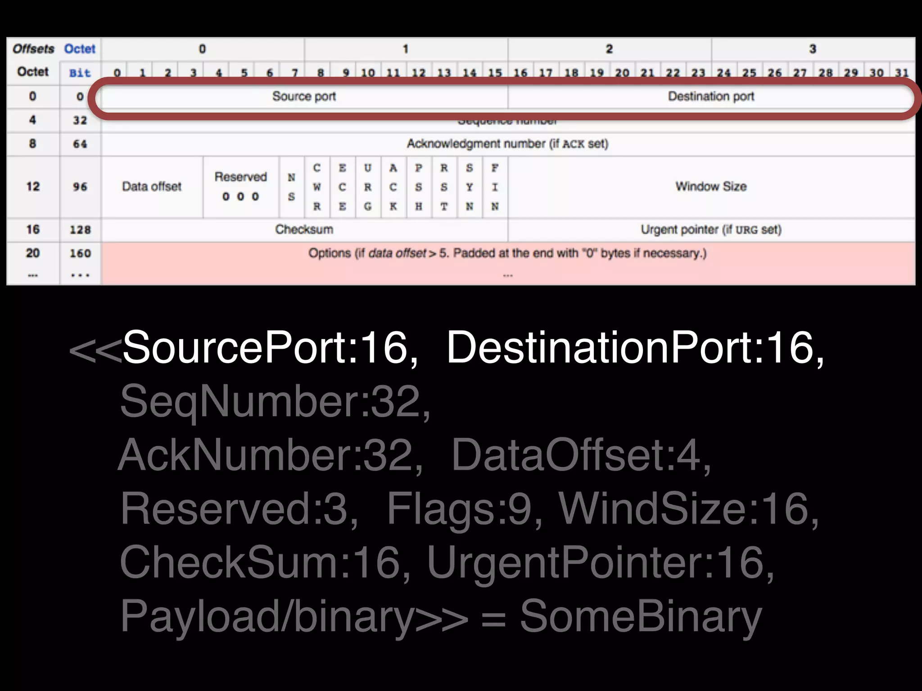
Task: Click the Reserved:3 code text
Action: click(234, 508)
